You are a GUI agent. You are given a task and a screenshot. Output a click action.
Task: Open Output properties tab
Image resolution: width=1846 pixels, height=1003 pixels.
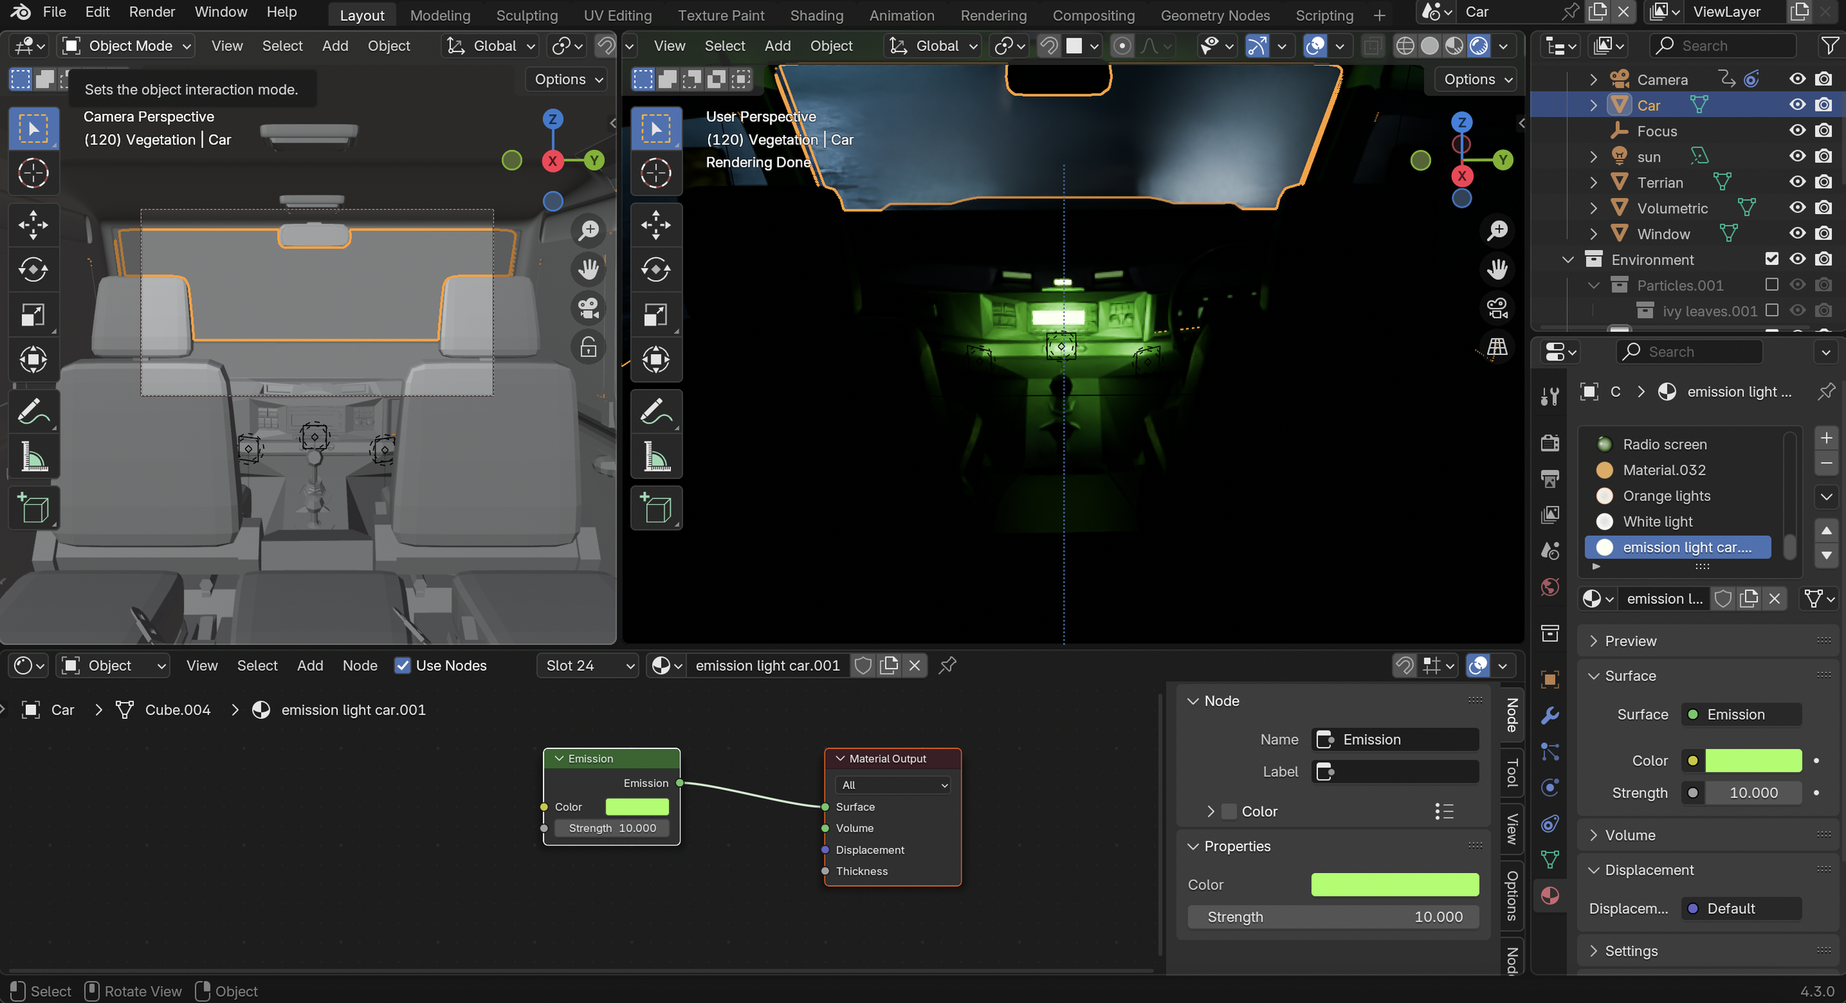click(x=1551, y=478)
